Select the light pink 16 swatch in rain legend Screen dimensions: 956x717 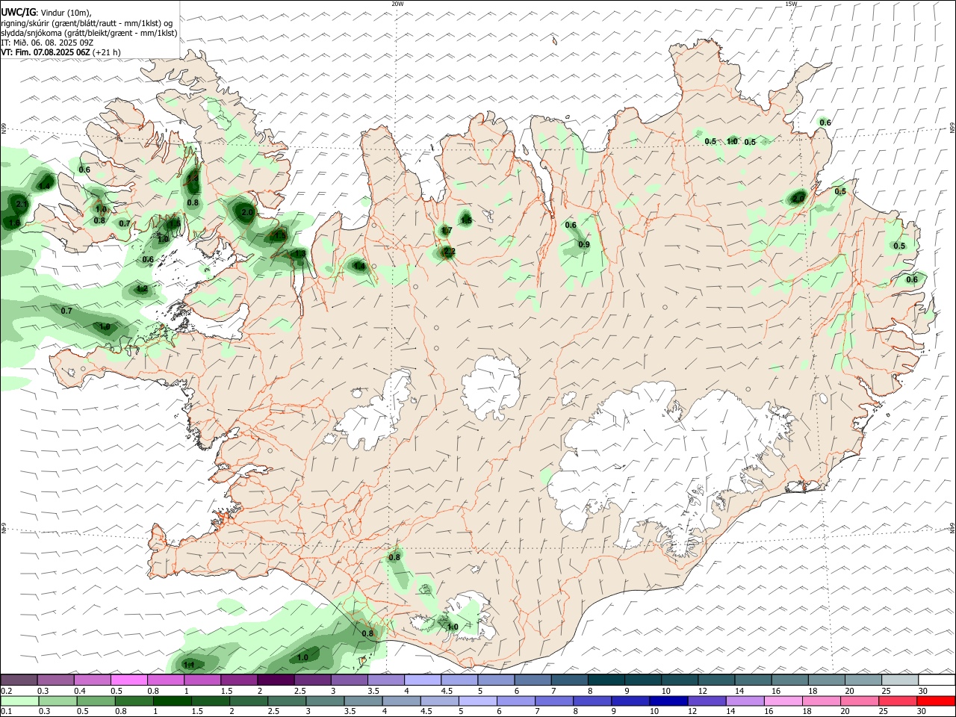tap(783, 701)
